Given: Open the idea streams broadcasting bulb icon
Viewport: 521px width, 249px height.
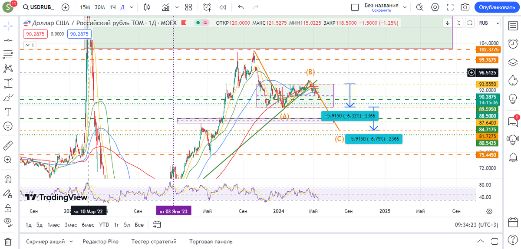Looking at the screenshot, I should tap(512, 139).
